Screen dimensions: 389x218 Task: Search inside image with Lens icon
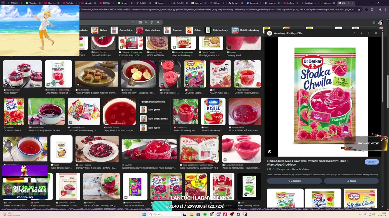[270, 152]
